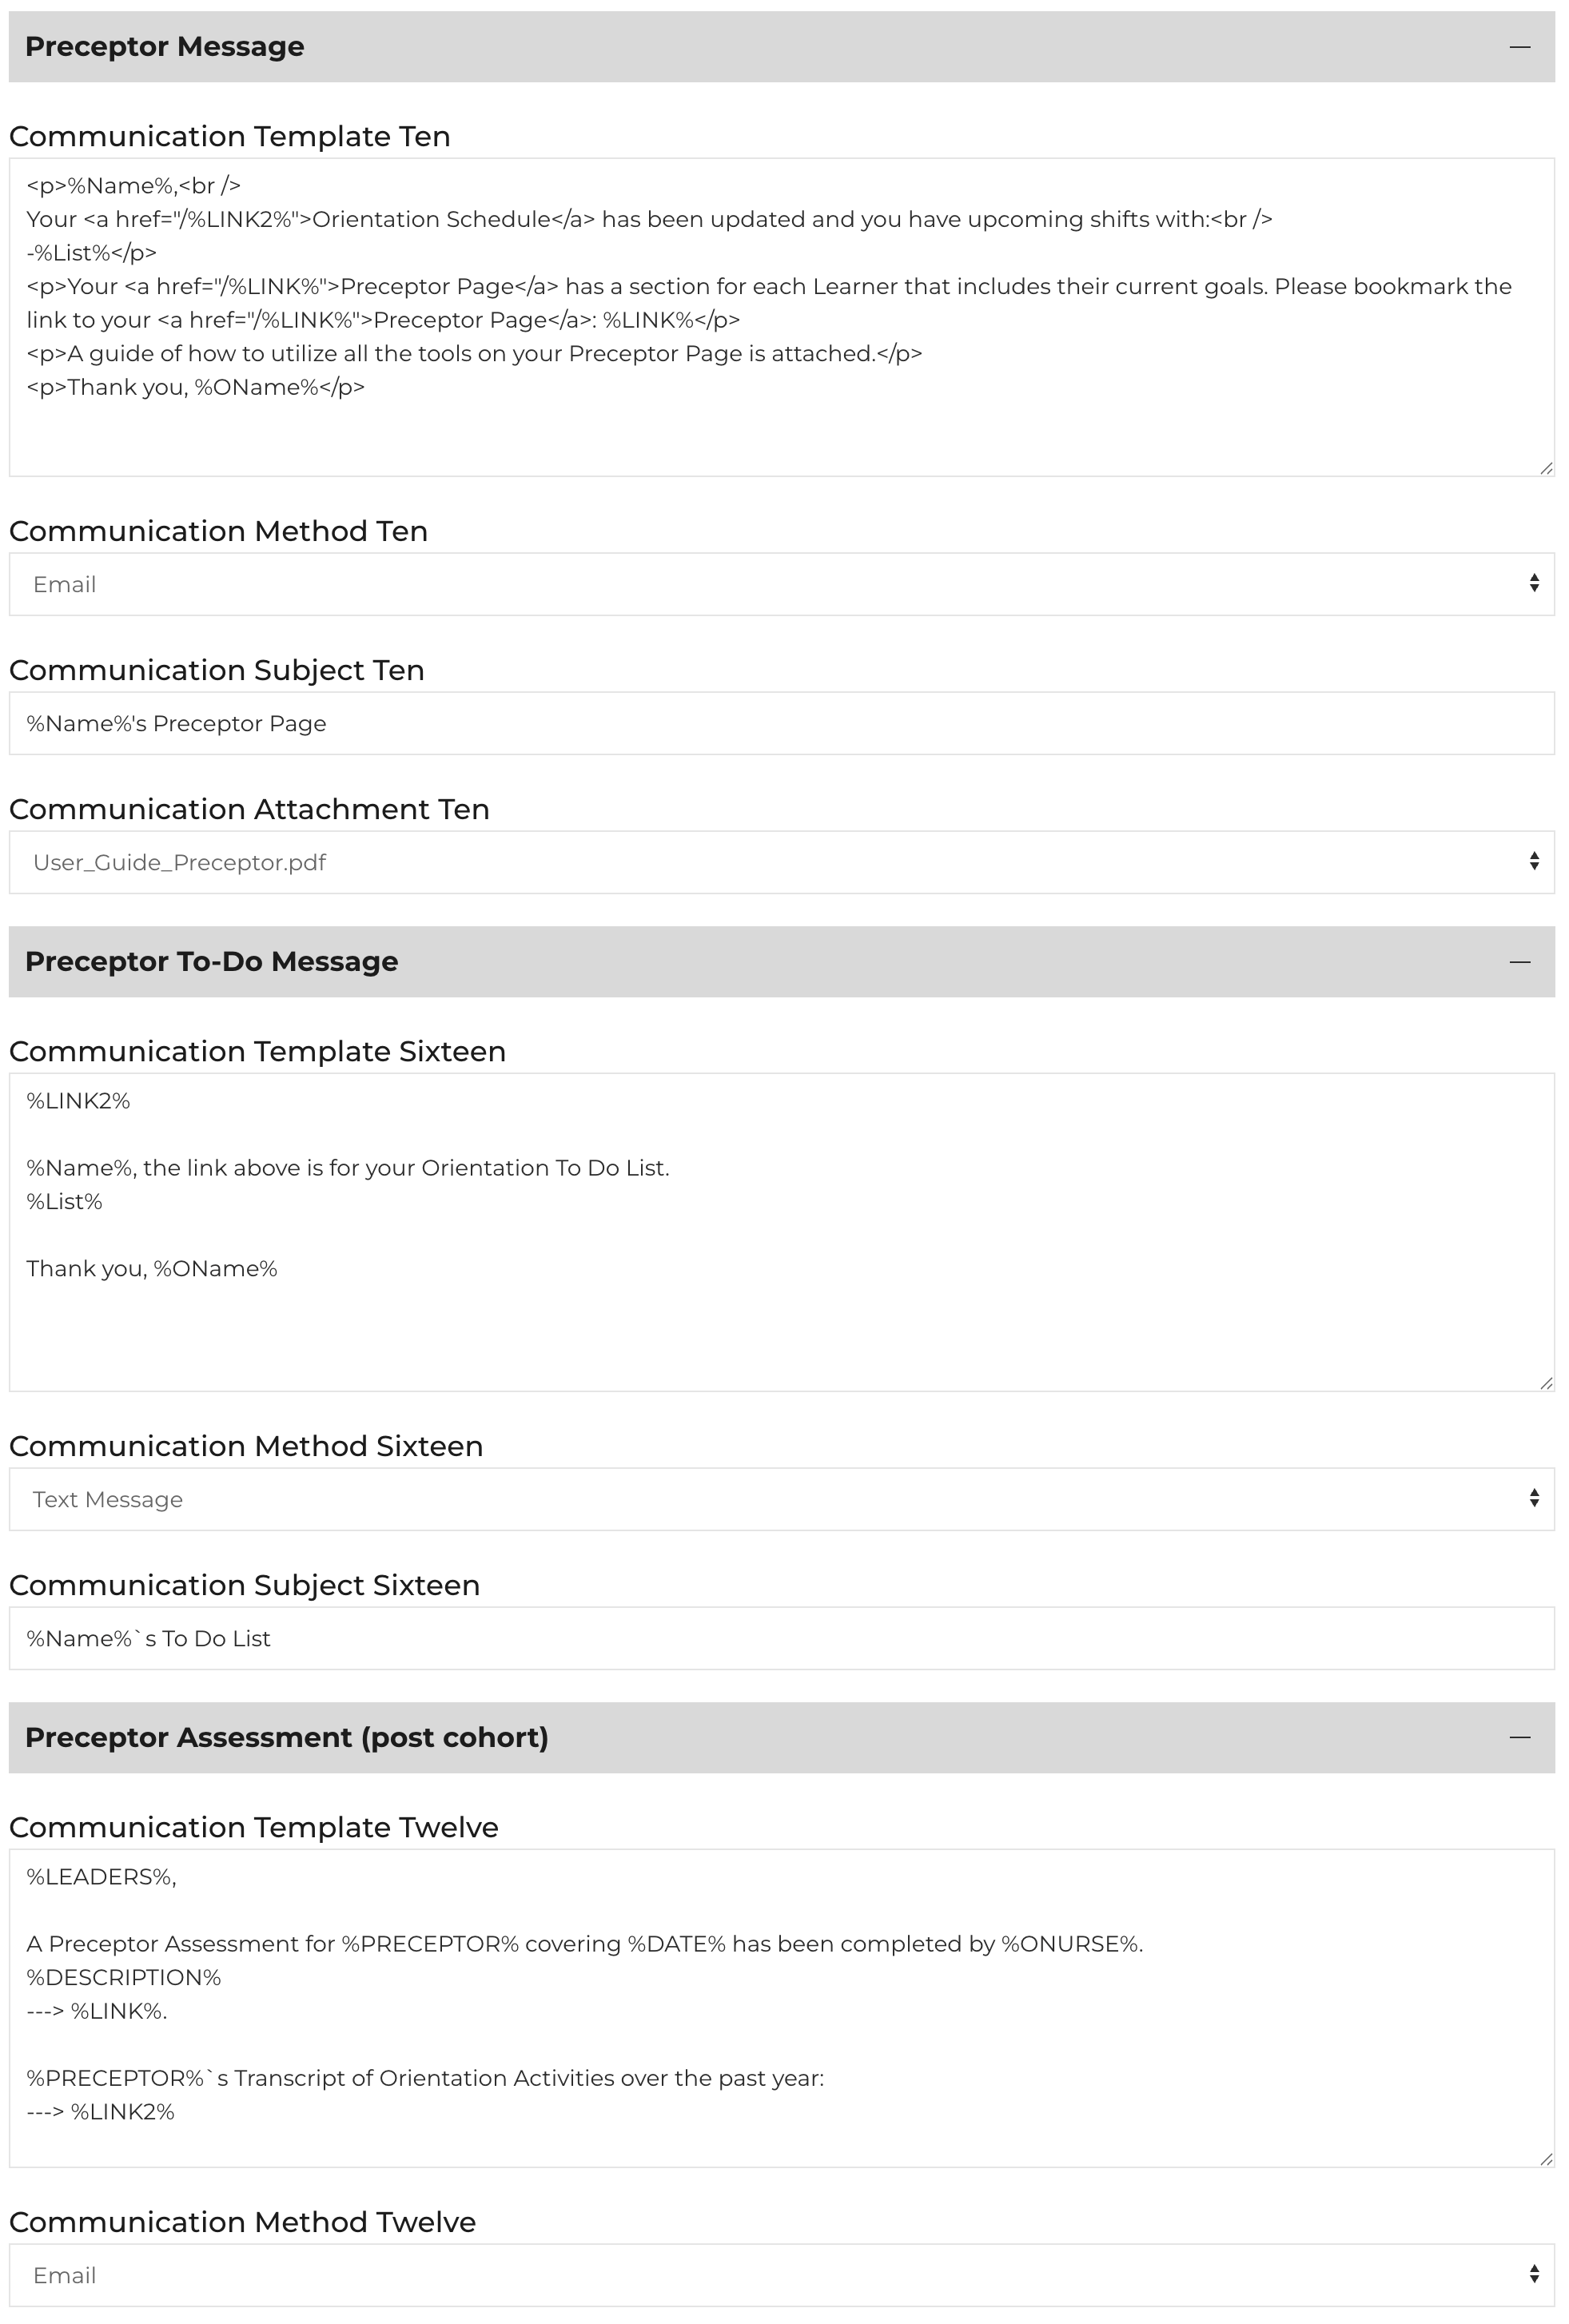Click into Communication Template Sixteen text area
The height and width of the screenshot is (2324, 1569).
tap(781, 1320)
